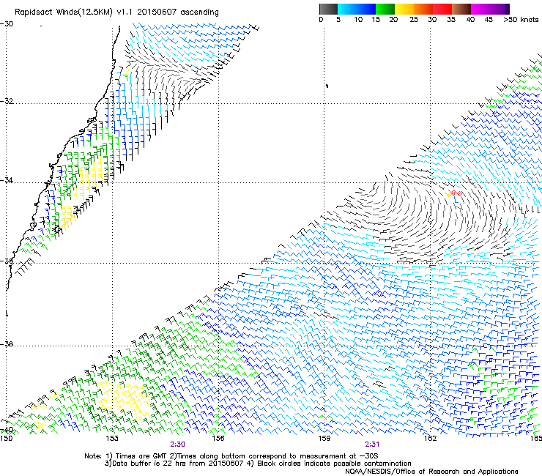Select the "-32" latitude axis label

coord(7,101)
